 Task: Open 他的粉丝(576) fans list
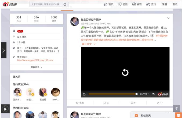tap(21, 108)
